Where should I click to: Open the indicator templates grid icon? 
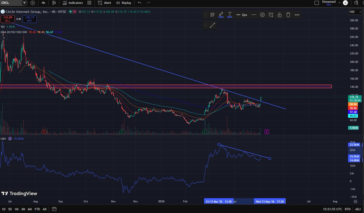coord(89,3)
